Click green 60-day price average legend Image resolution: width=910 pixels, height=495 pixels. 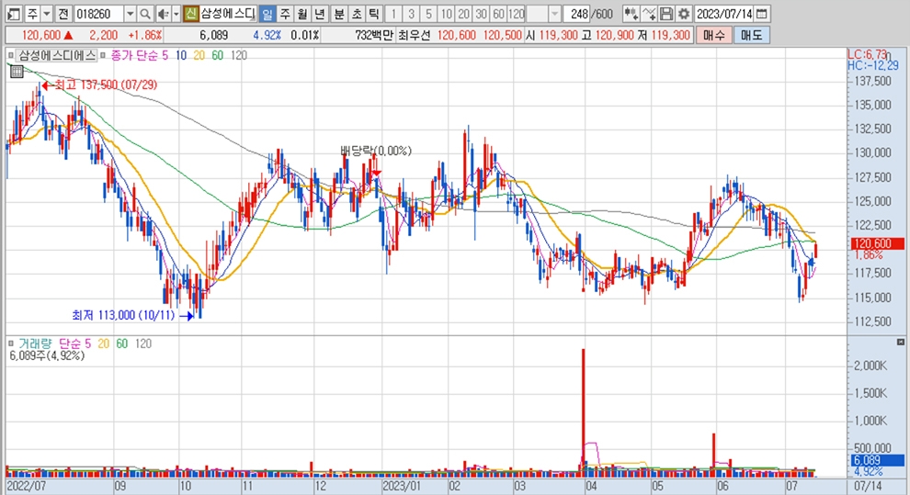click(x=217, y=55)
